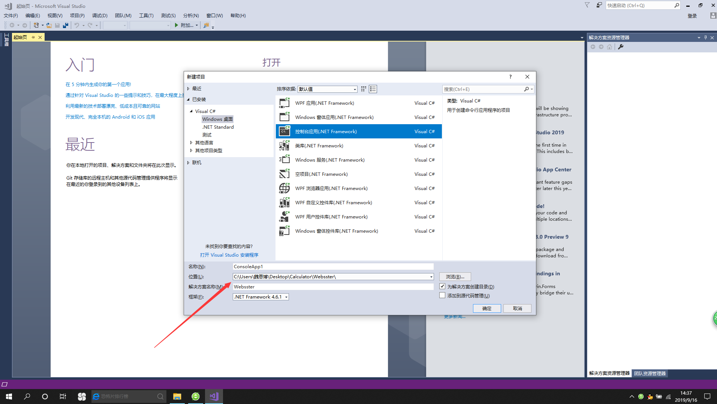Open the 编辑(E) menu
This screenshot has width=717, height=404.
coord(33,16)
